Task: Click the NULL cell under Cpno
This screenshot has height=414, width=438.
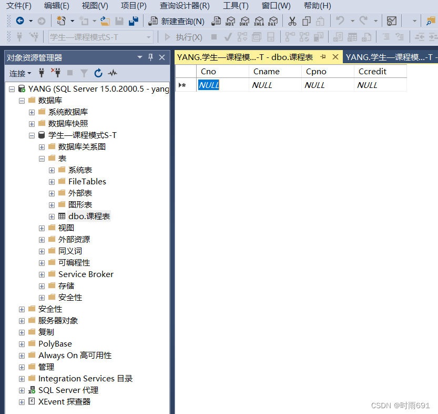Action: pos(328,85)
